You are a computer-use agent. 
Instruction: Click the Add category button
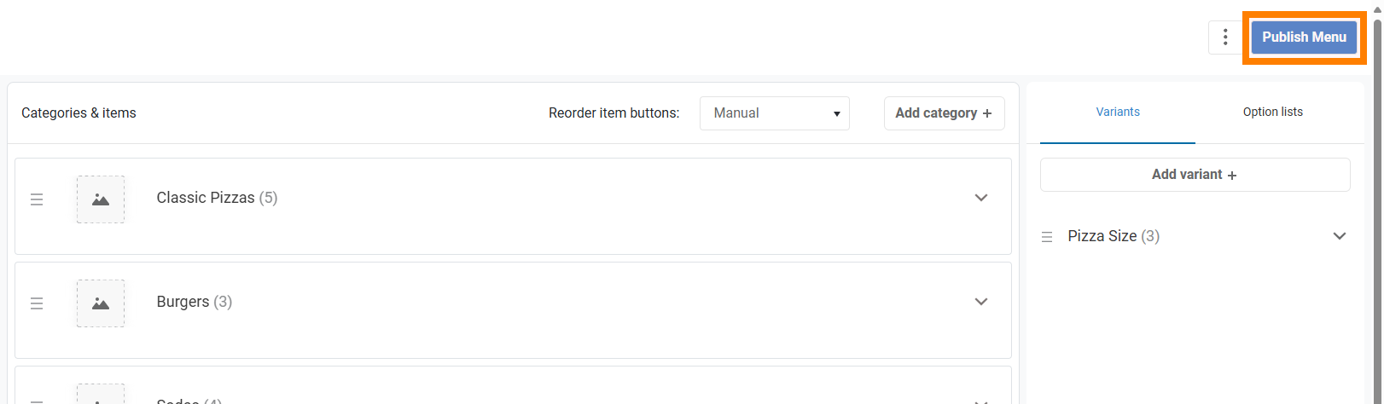click(x=944, y=113)
